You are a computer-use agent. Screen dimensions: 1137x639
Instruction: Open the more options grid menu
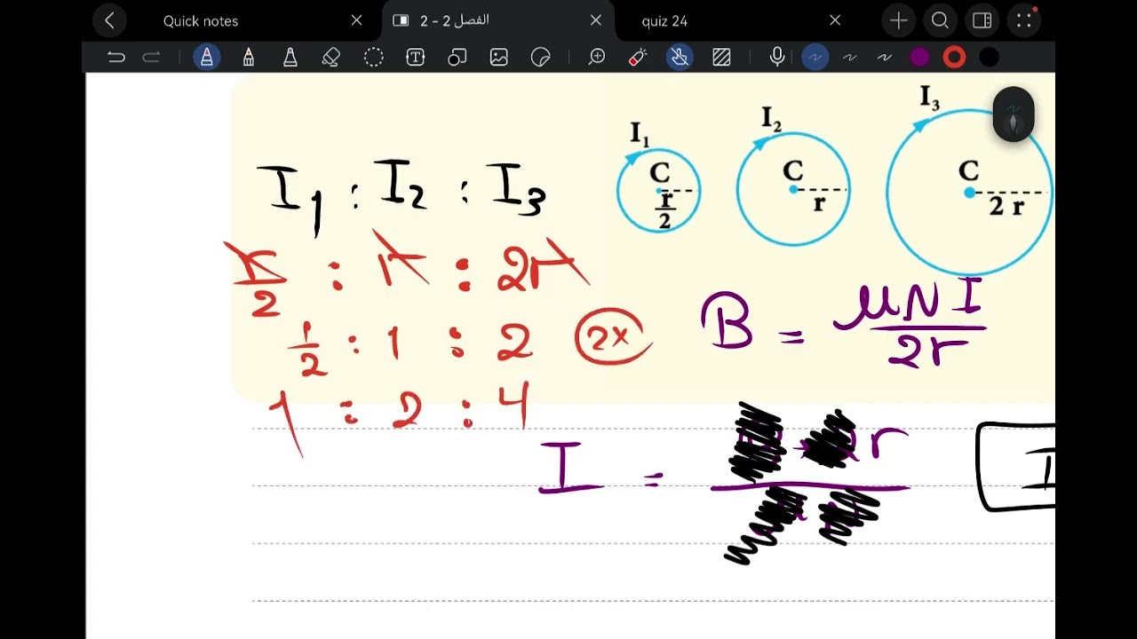[x=1024, y=20]
